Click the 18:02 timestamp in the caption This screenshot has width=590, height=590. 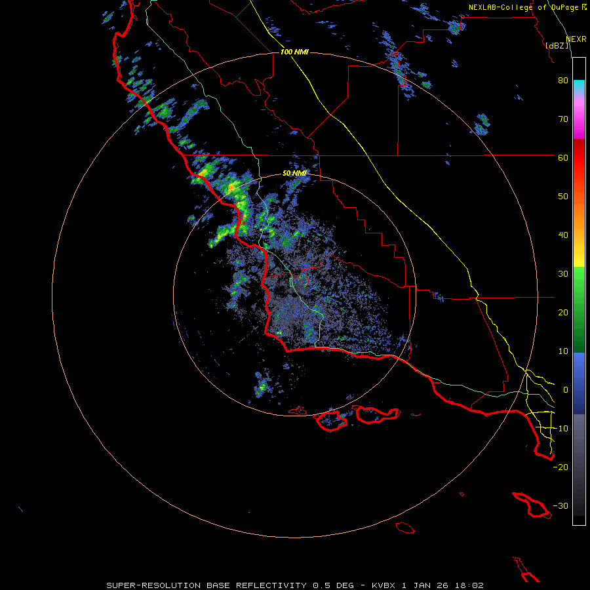(469, 585)
